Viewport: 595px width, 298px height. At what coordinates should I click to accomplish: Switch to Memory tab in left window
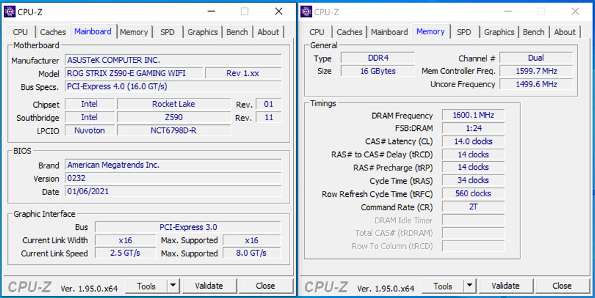coord(134,32)
